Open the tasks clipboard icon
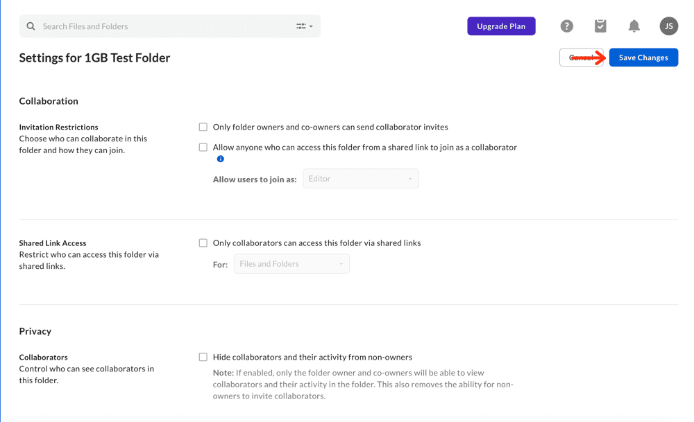This screenshot has width=694, height=422. coord(600,26)
